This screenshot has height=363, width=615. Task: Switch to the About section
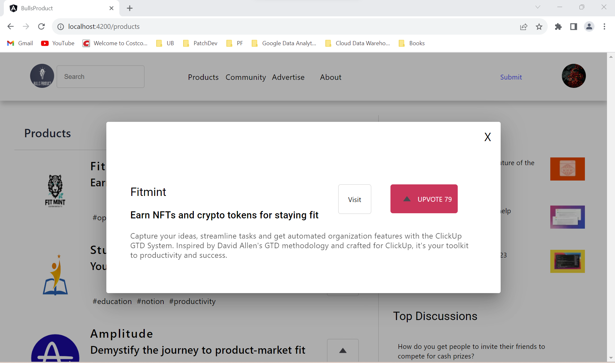pos(331,77)
